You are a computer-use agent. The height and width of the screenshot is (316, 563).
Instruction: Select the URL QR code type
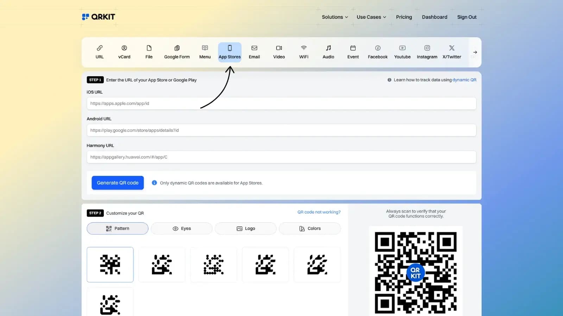click(100, 52)
